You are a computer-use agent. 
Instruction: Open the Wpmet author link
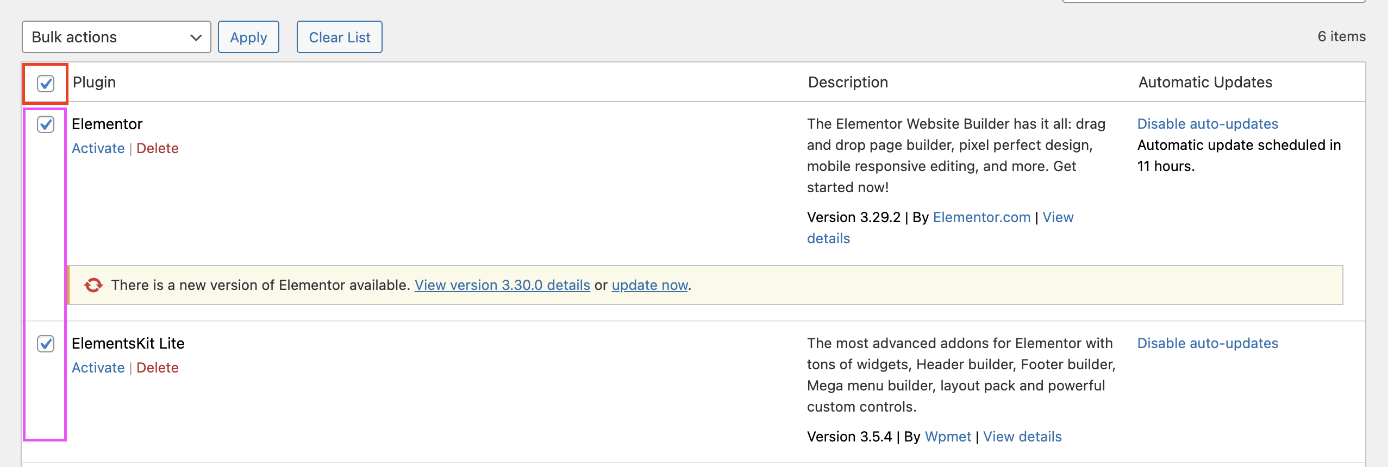point(947,437)
